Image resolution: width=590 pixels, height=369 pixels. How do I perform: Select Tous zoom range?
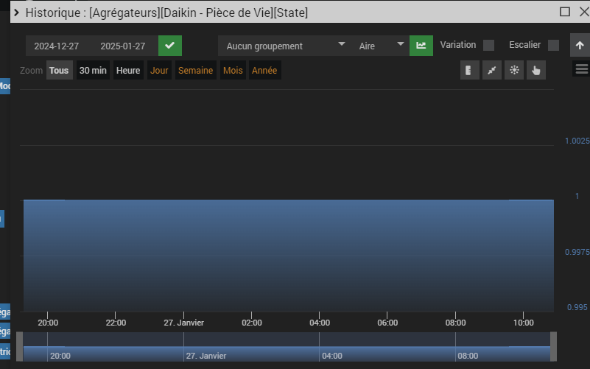pyautogui.click(x=59, y=71)
